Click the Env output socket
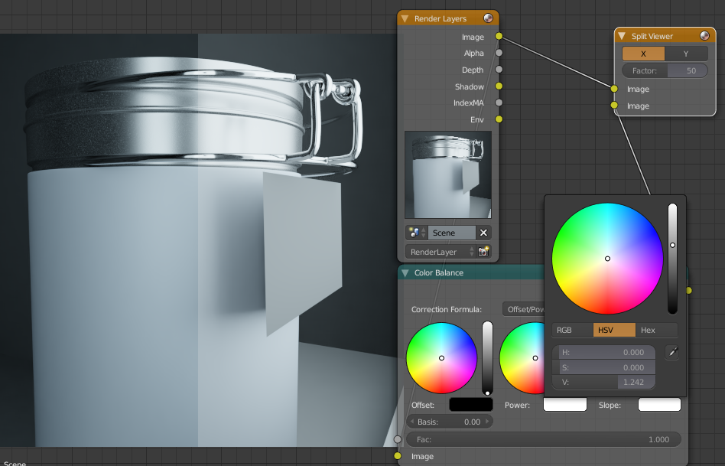 coord(498,119)
